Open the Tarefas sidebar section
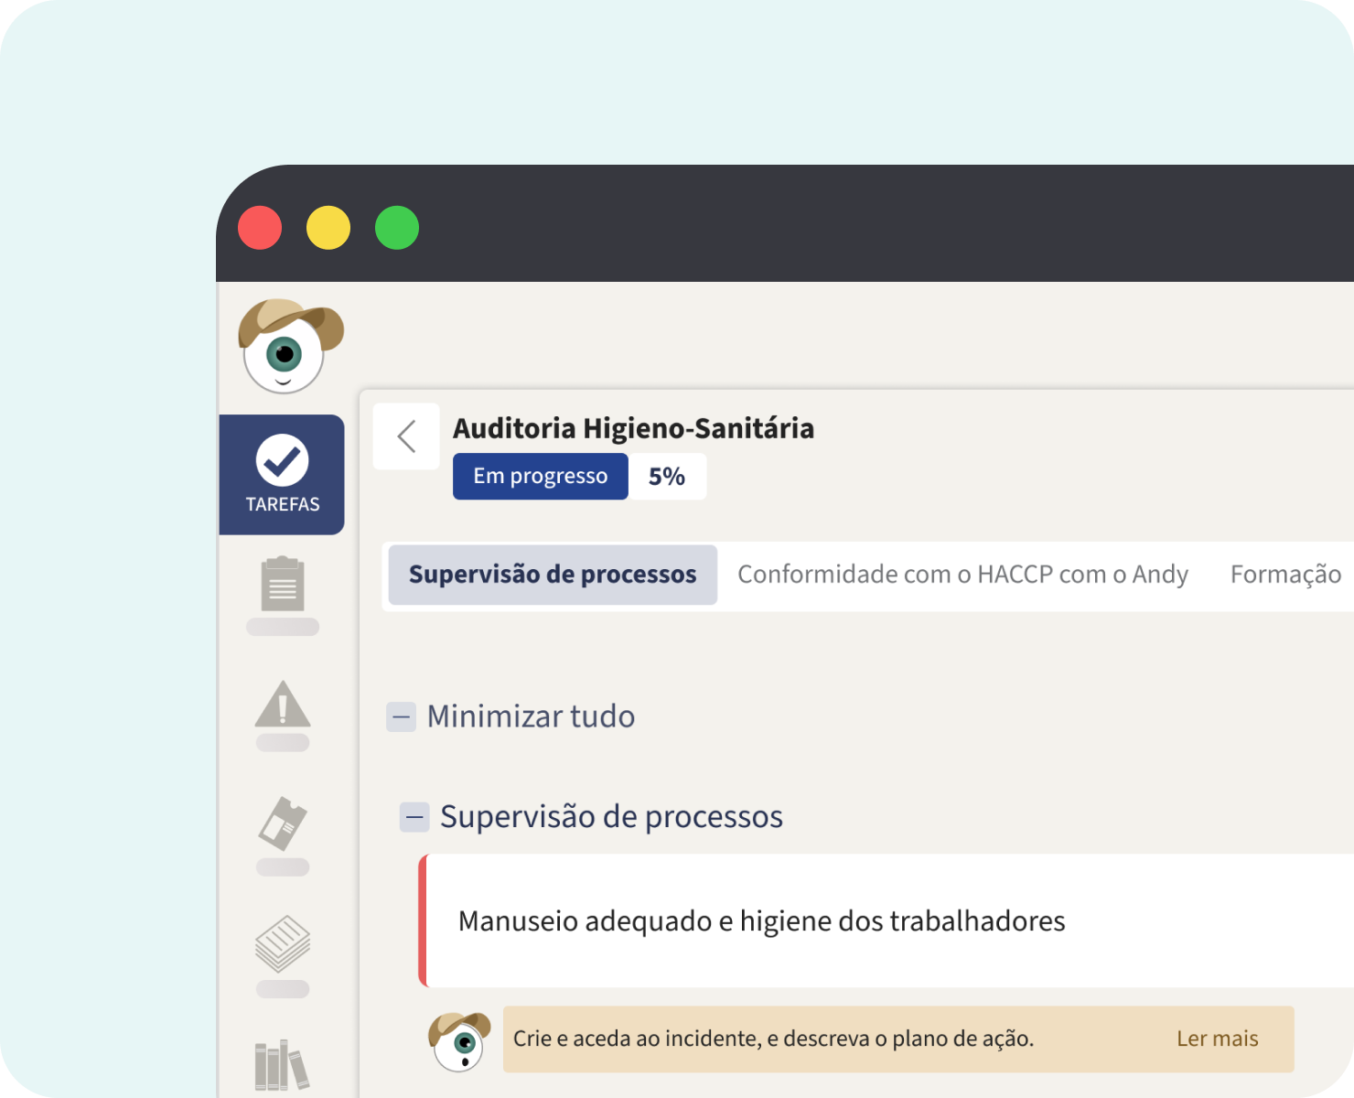The image size is (1354, 1098). (x=282, y=474)
